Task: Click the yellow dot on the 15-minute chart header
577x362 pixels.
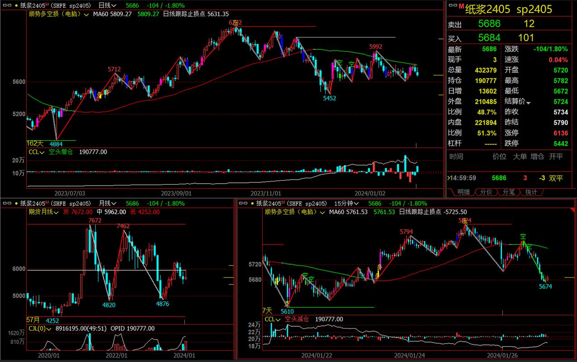Action: tap(252, 204)
